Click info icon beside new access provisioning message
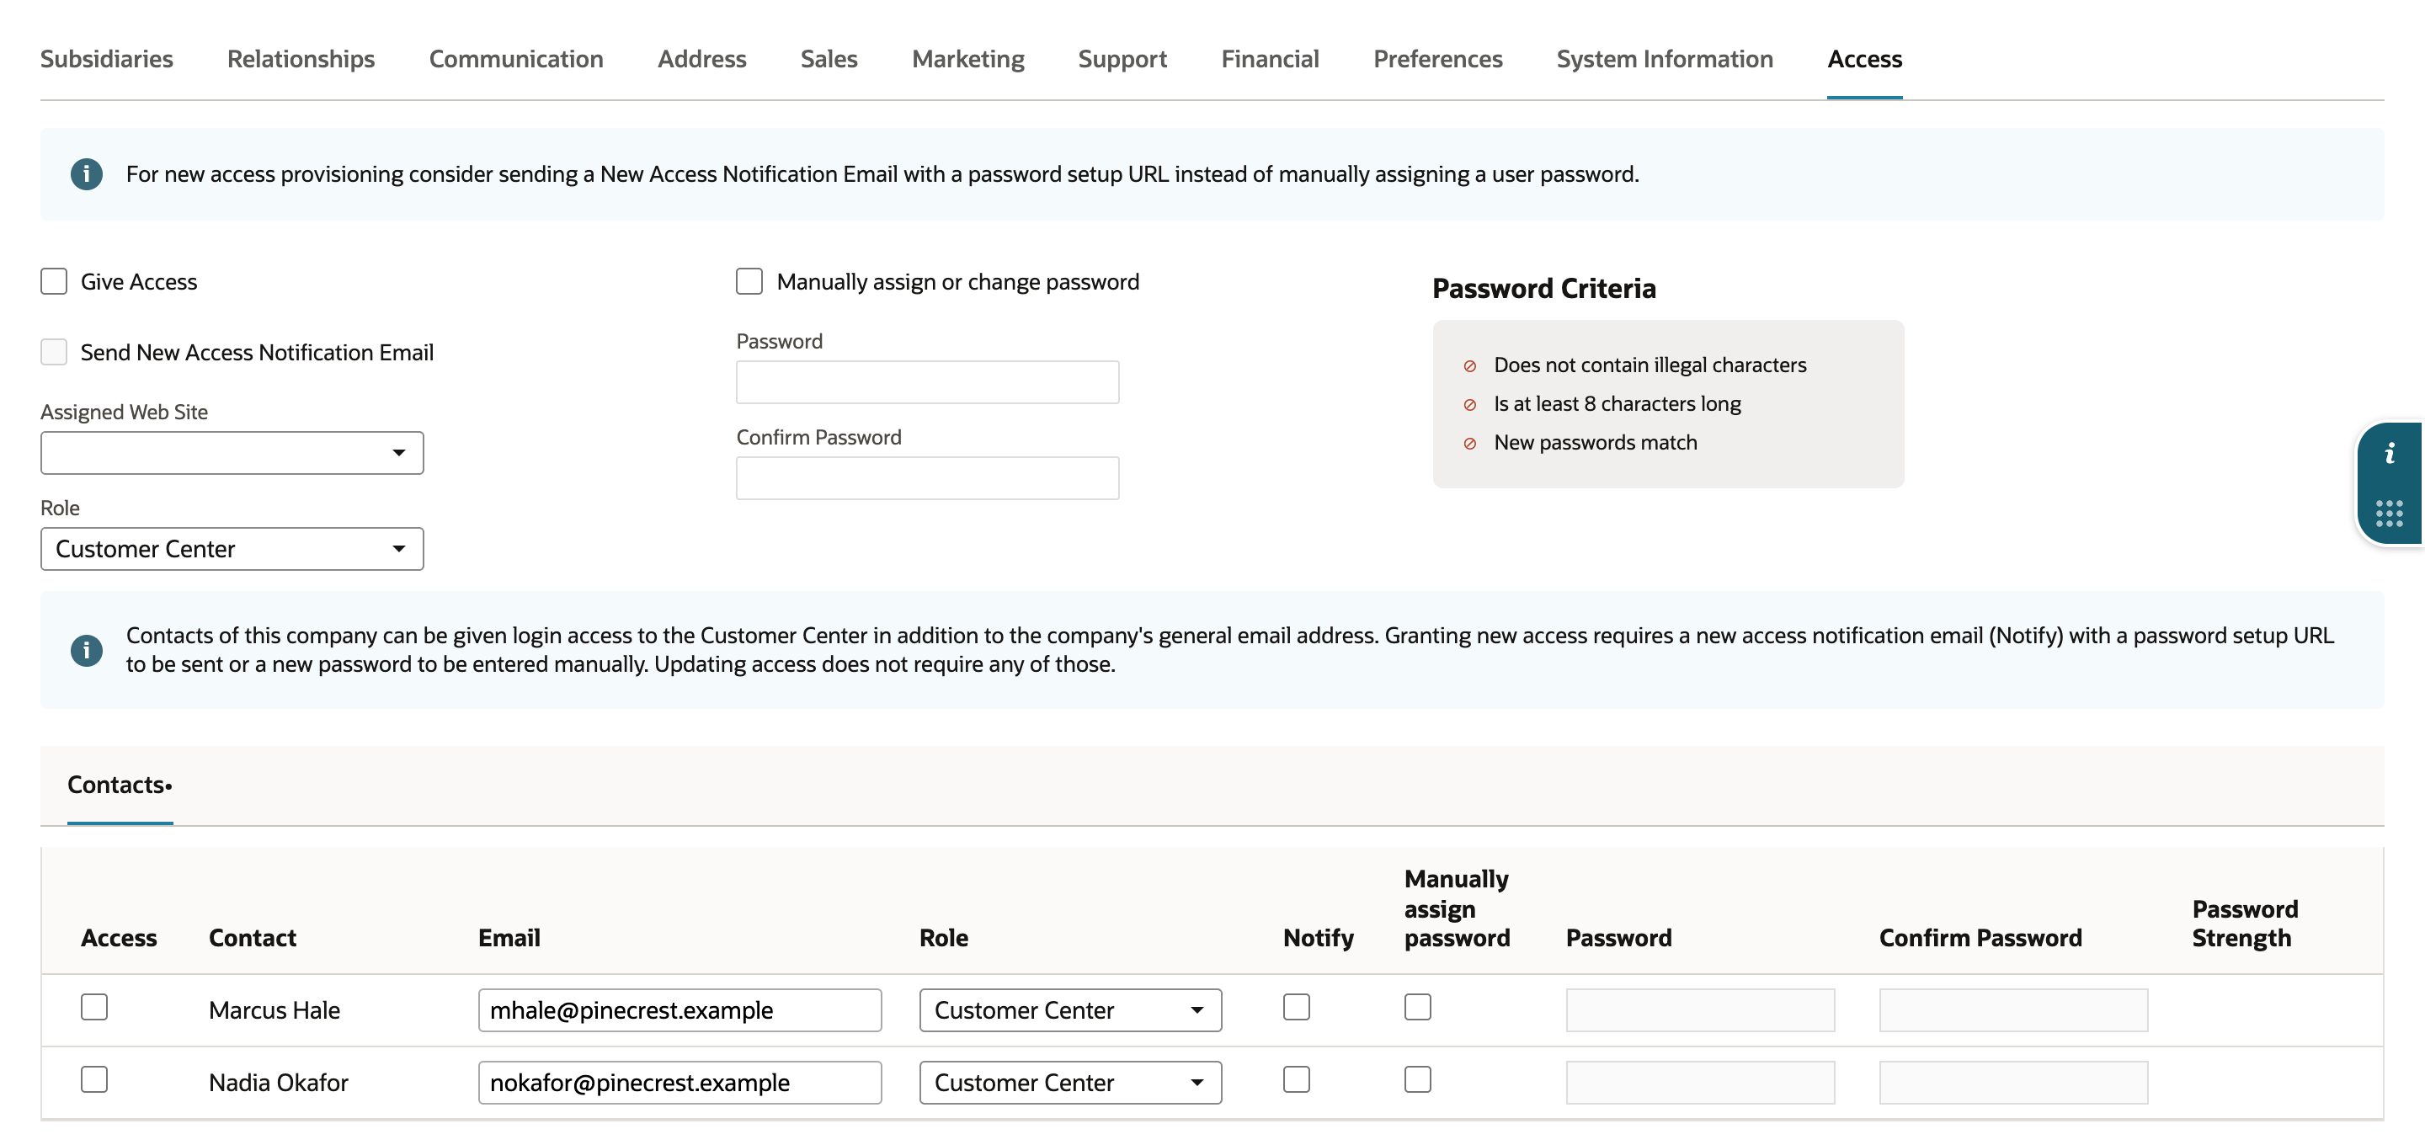Screen dimensions: 2425x1145 (x=87, y=174)
